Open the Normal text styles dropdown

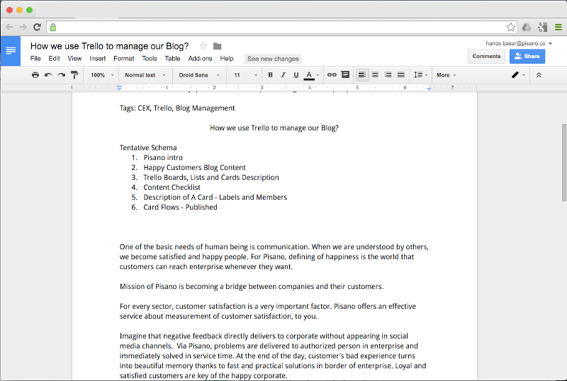[145, 75]
